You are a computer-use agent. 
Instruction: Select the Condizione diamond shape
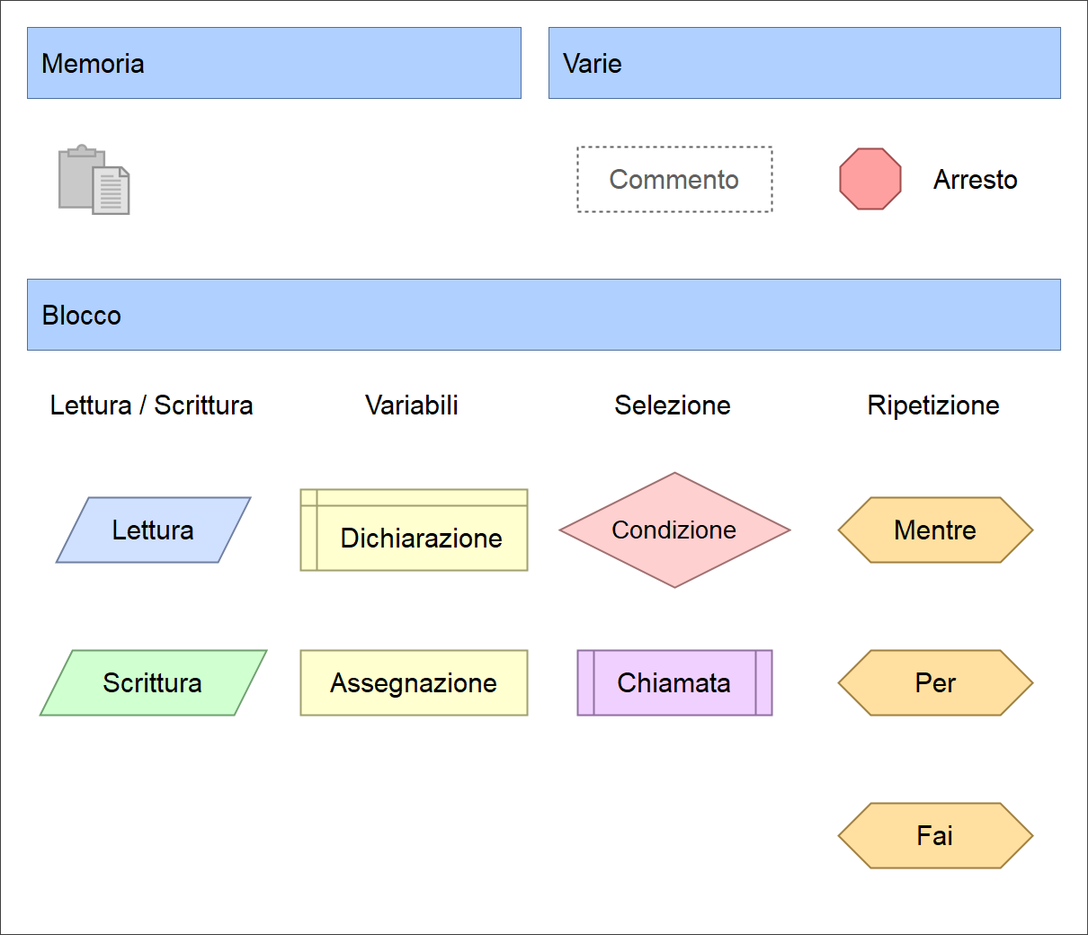coord(674,530)
